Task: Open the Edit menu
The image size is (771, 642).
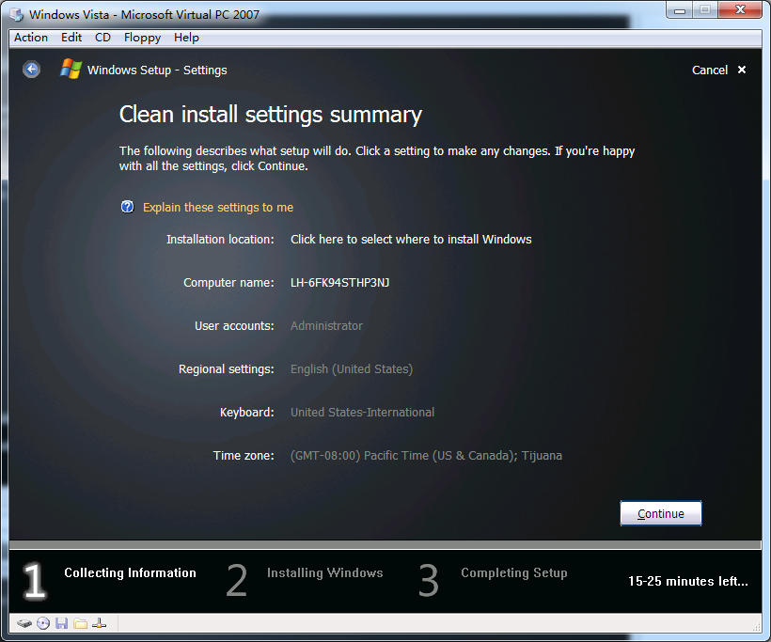Action: tap(71, 38)
